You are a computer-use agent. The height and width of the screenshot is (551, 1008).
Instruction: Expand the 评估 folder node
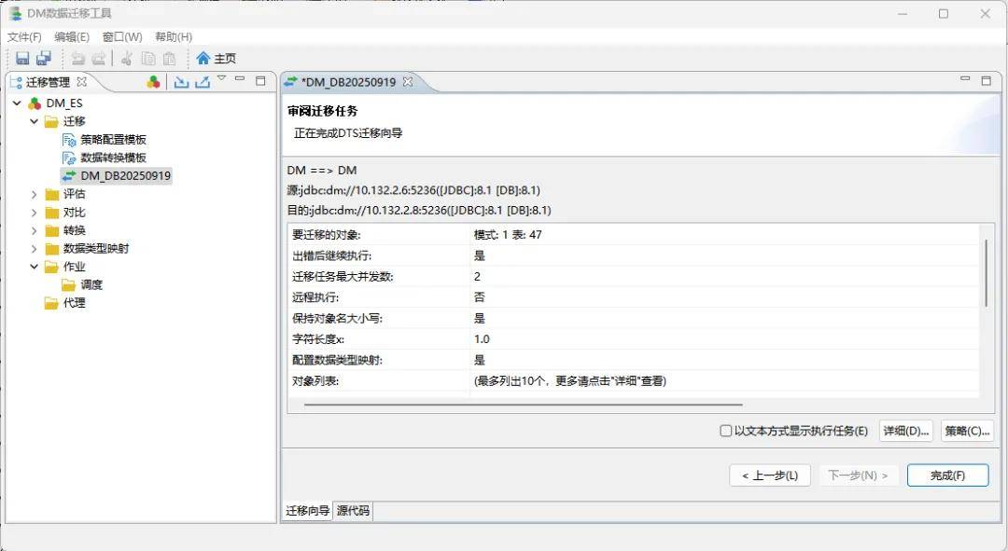click(35, 194)
